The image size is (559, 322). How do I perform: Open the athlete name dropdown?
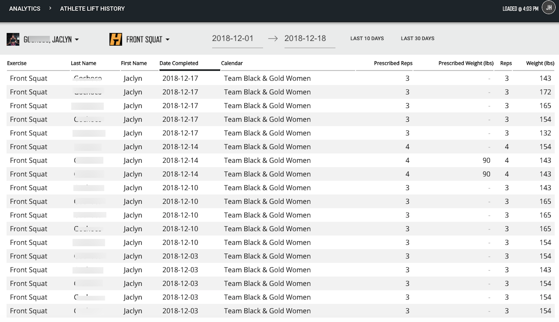(51, 39)
